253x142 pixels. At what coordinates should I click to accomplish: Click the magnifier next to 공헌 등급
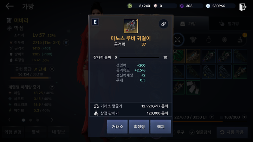[x=52, y=69]
